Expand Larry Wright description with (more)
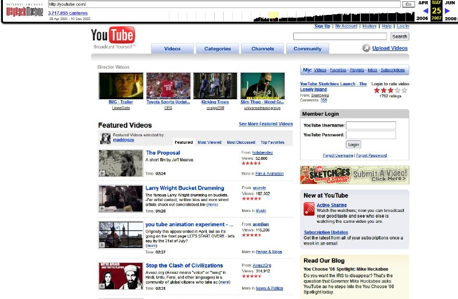The width and height of the screenshot is (458, 299). (x=212, y=204)
